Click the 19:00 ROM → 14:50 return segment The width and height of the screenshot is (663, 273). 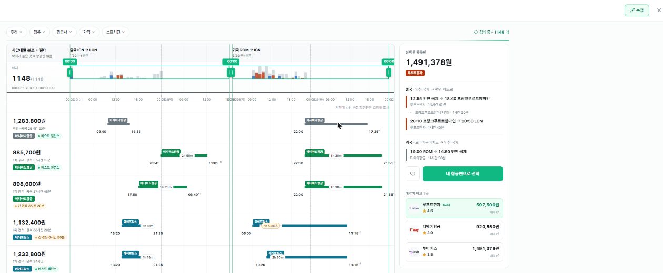coord(454,153)
